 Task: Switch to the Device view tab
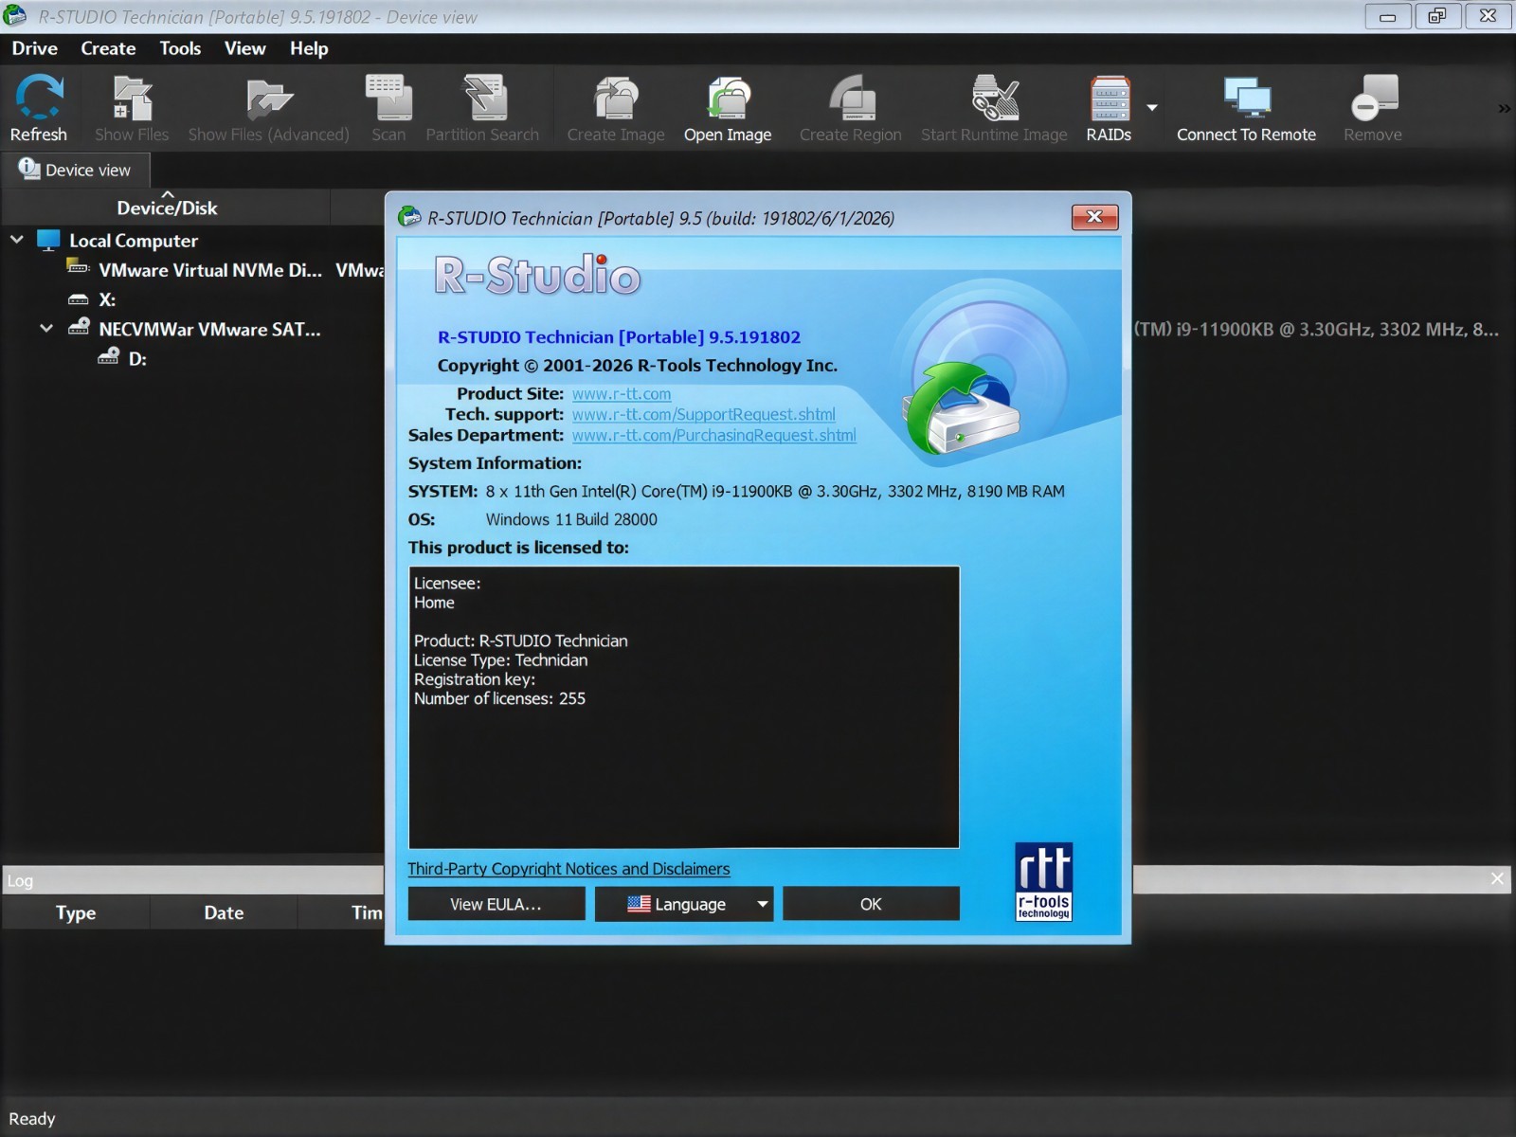click(76, 170)
